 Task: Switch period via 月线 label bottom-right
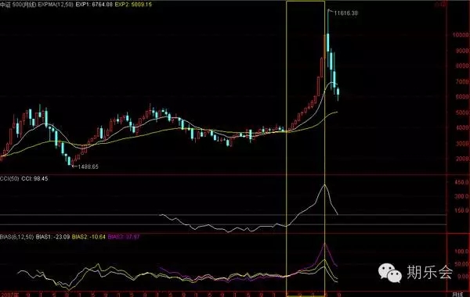click(457, 295)
